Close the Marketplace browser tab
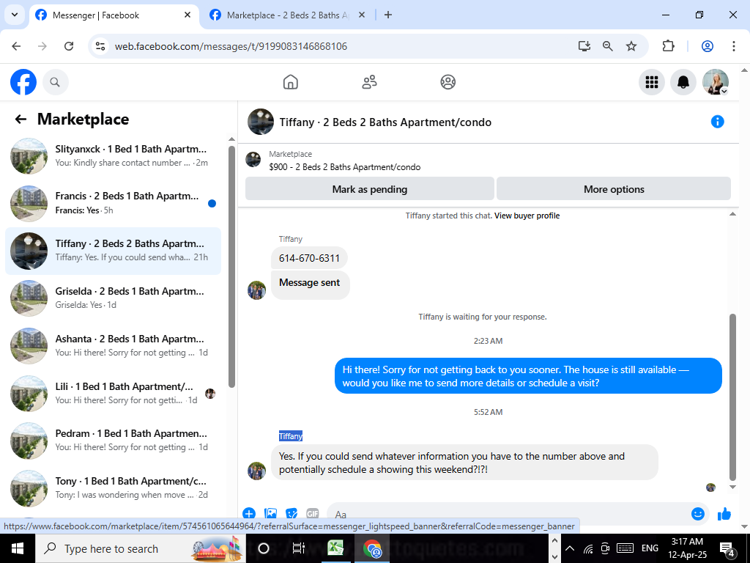The width and height of the screenshot is (750, 563). pos(362,15)
